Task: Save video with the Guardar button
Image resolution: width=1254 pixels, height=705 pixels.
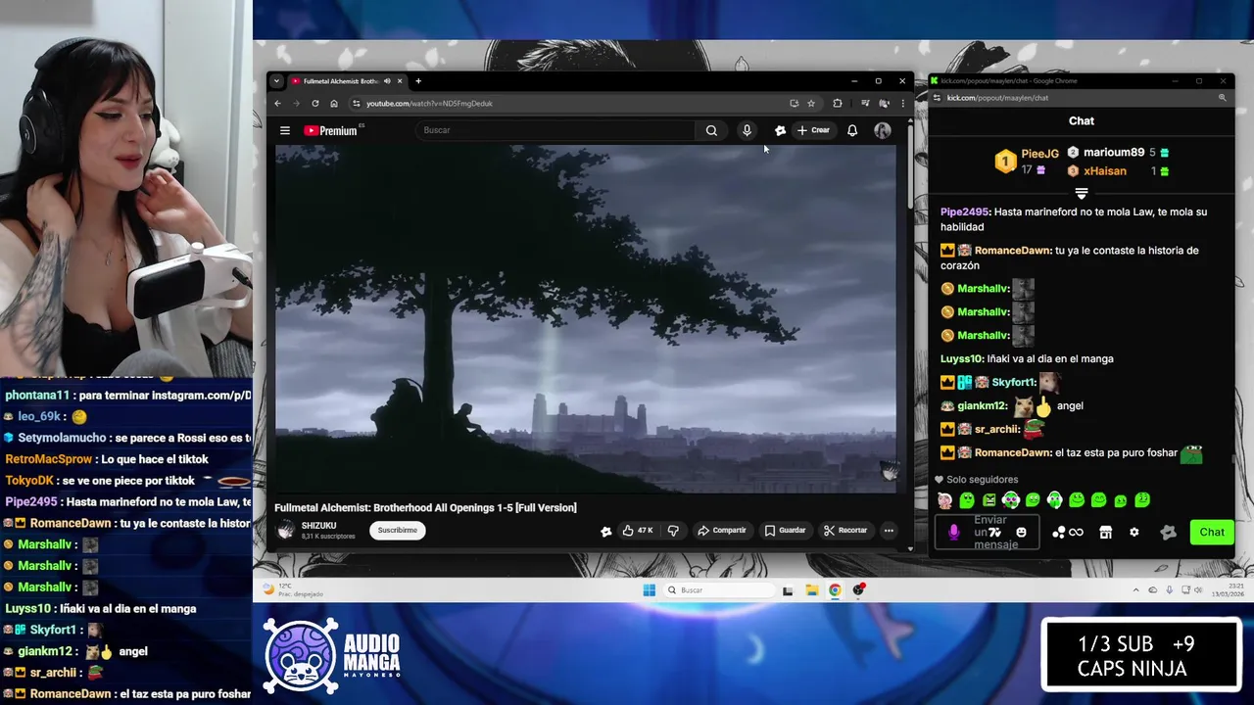Action: [x=785, y=530]
